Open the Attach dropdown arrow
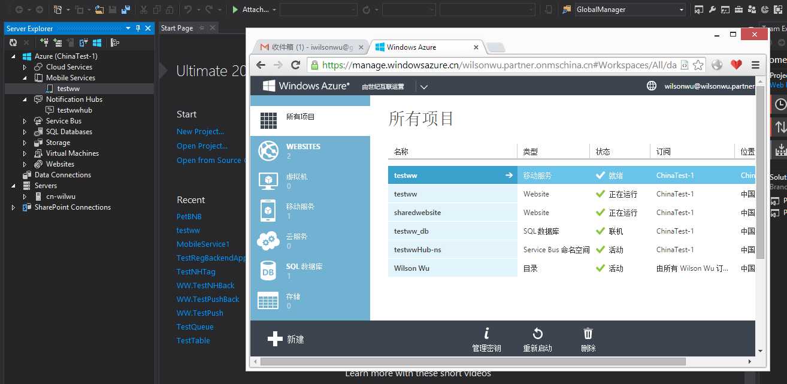Image resolution: width=787 pixels, height=384 pixels. 274,10
